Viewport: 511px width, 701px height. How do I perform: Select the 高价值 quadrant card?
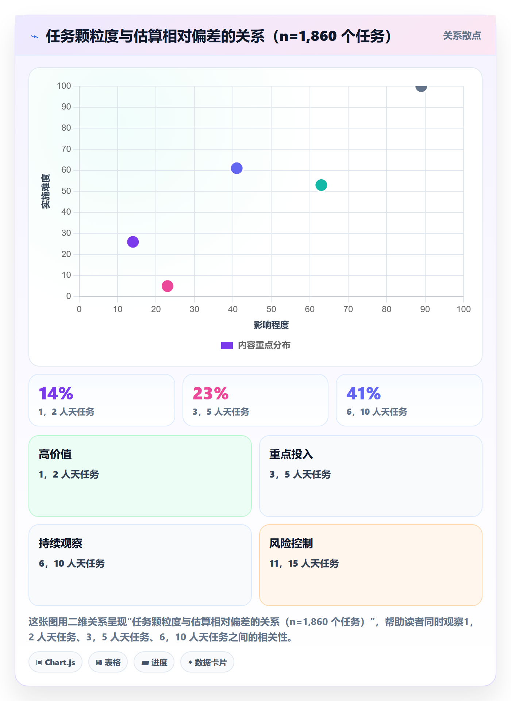pos(140,476)
